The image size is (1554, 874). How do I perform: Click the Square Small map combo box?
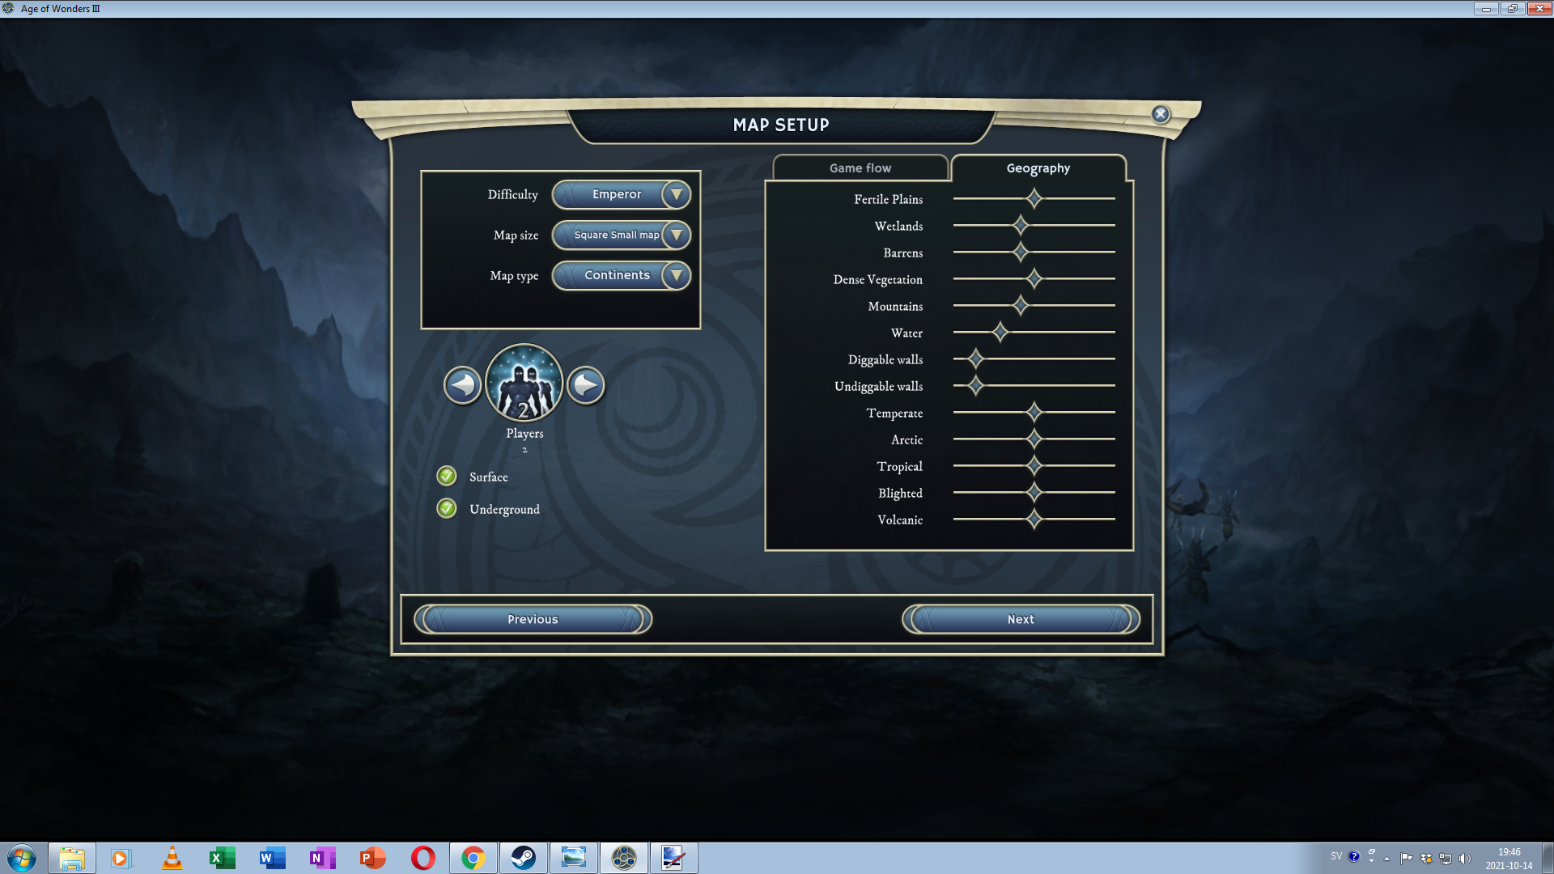622,235
